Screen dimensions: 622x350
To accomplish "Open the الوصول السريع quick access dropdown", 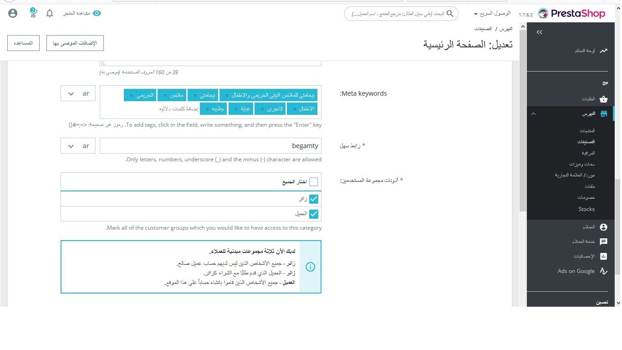I will (x=492, y=14).
